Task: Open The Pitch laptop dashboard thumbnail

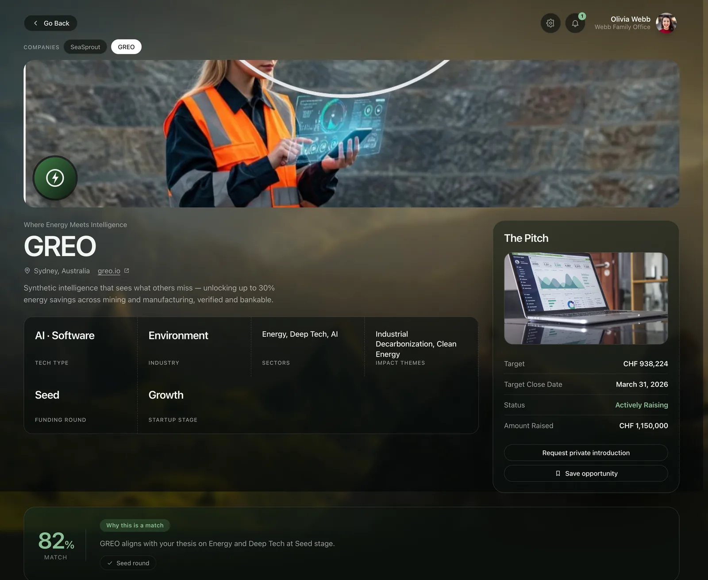Action: [586, 298]
